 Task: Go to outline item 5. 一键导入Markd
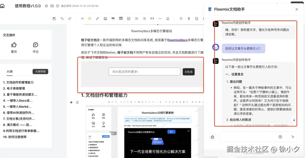(17, 107)
